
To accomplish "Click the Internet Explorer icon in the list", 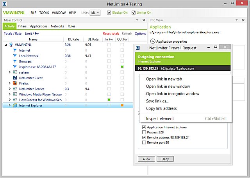I will click(x=15, y=105).
